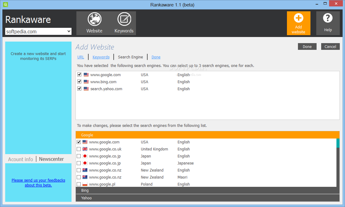Viewport: 345px width, 207px height.
Task: Collapse the Google engines section header
Action: [207, 135]
